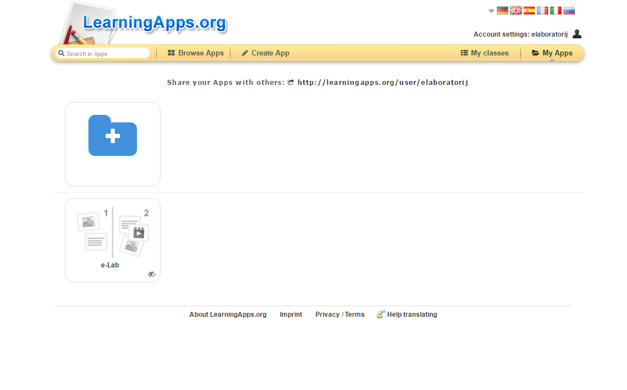
Task: Pick the Italian flag language
Action: [x=556, y=11]
